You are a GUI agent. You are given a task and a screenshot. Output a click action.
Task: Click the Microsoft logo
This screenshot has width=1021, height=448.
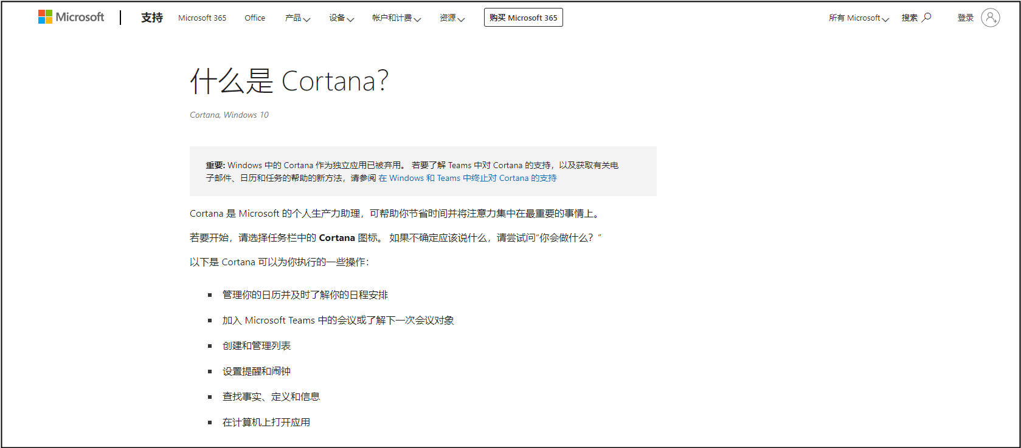pos(71,17)
